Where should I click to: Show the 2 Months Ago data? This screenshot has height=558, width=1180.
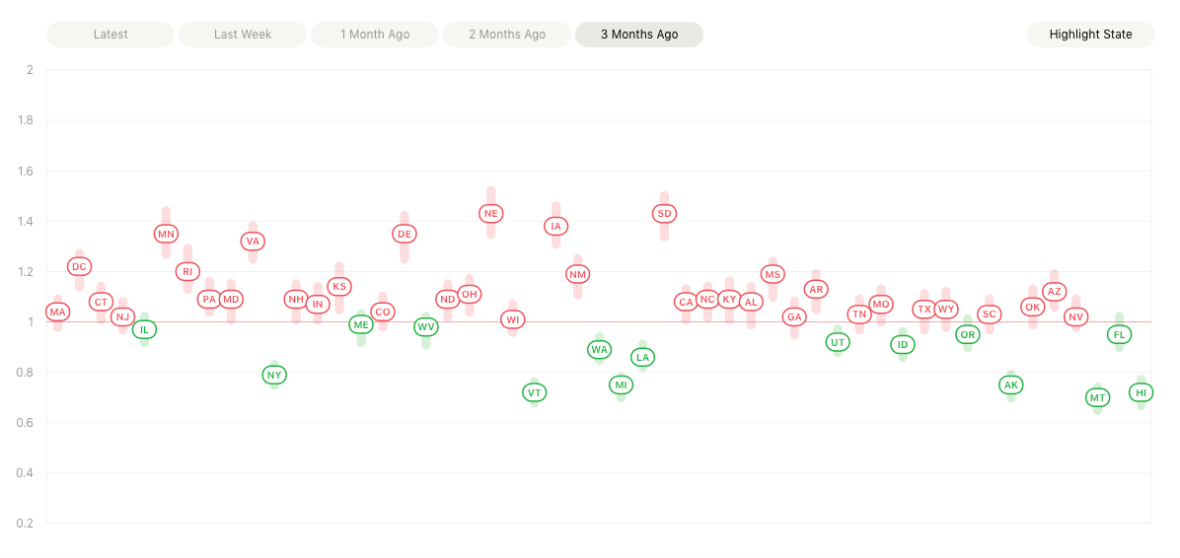click(x=507, y=35)
